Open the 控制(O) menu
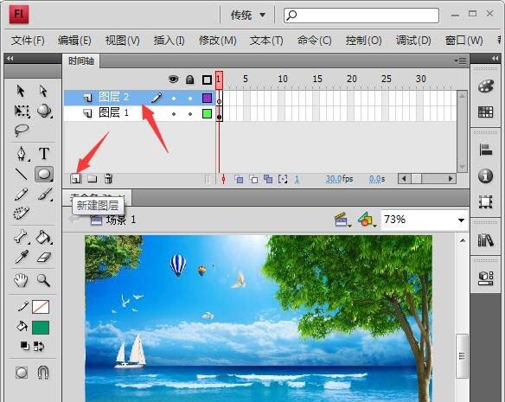 point(363,41)
